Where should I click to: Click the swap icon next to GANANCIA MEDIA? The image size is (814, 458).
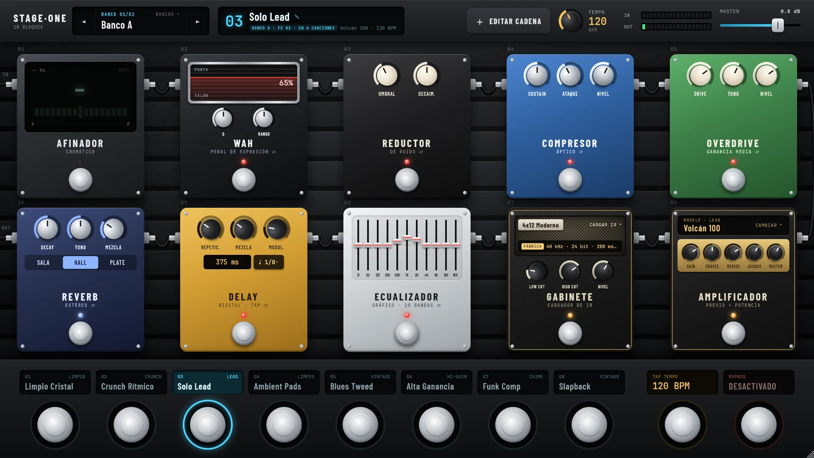pos(757,152)
